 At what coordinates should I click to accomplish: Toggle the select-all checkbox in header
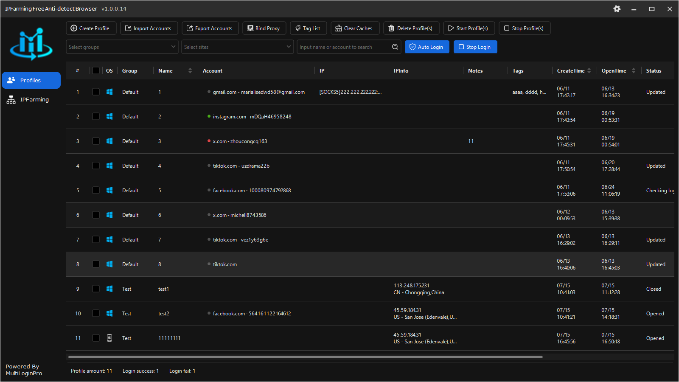coord(96,71)
